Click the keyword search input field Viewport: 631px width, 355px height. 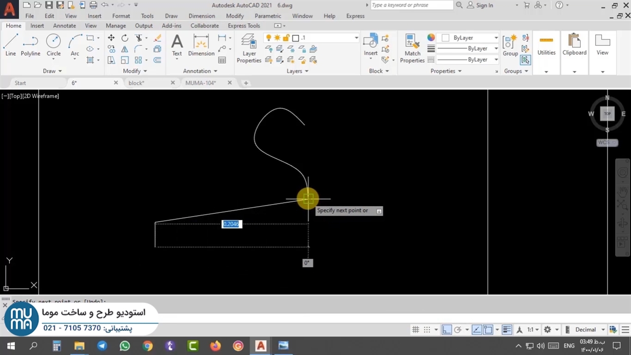[x=411, y=5]
